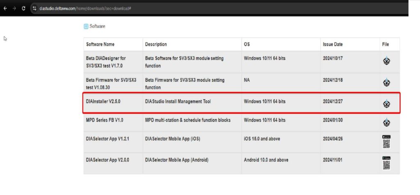
Task: Open App Store badge for DIASelector iOS
Action: [386, 137]
